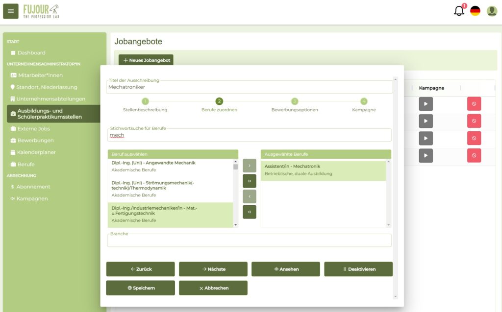Click the first red deactivate icon
Screen dimensions: 502x312
click(x=474, y=104)
